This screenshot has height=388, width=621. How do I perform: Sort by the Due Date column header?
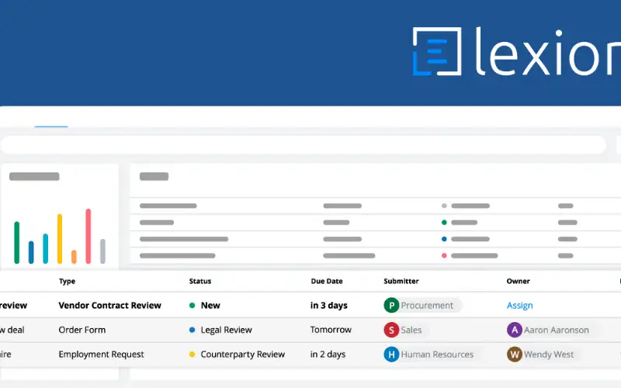click(x=326, y=281)
